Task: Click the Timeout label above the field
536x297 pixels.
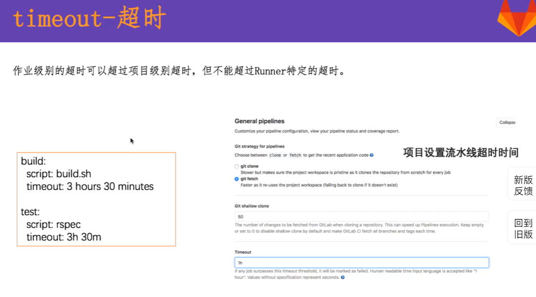Action: (243, 252)
